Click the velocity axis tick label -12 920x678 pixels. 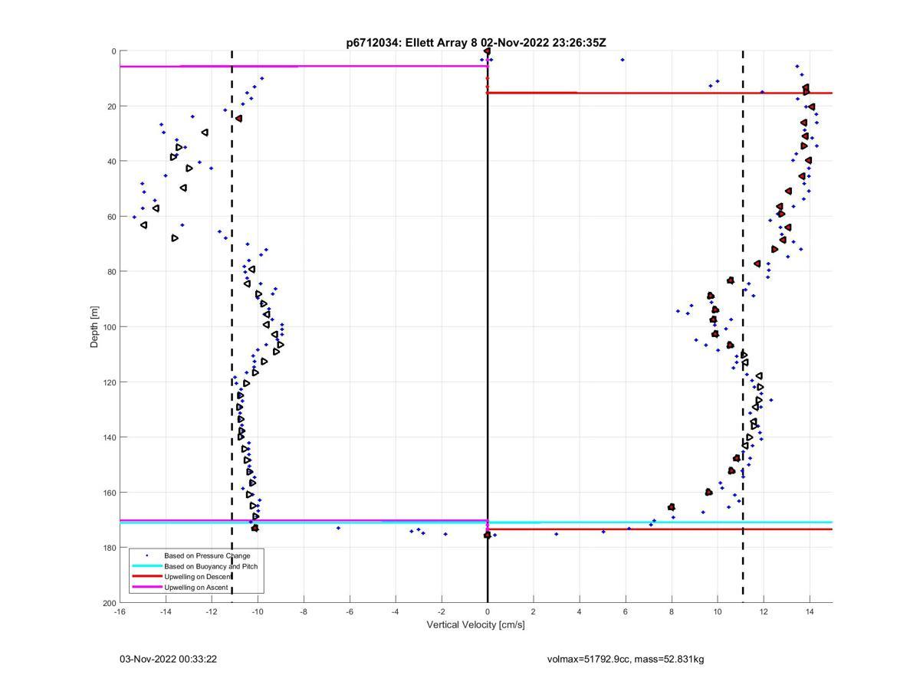(212, 611)
